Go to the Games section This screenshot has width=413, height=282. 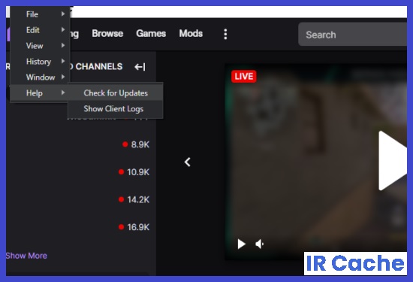(151, 34)
